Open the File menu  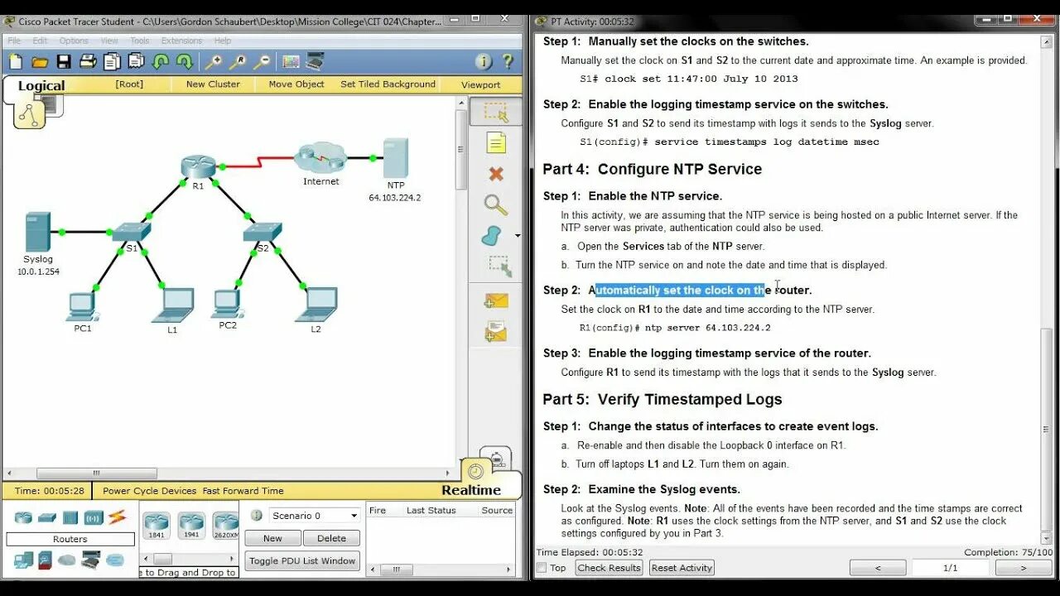[x=14, y=41]
